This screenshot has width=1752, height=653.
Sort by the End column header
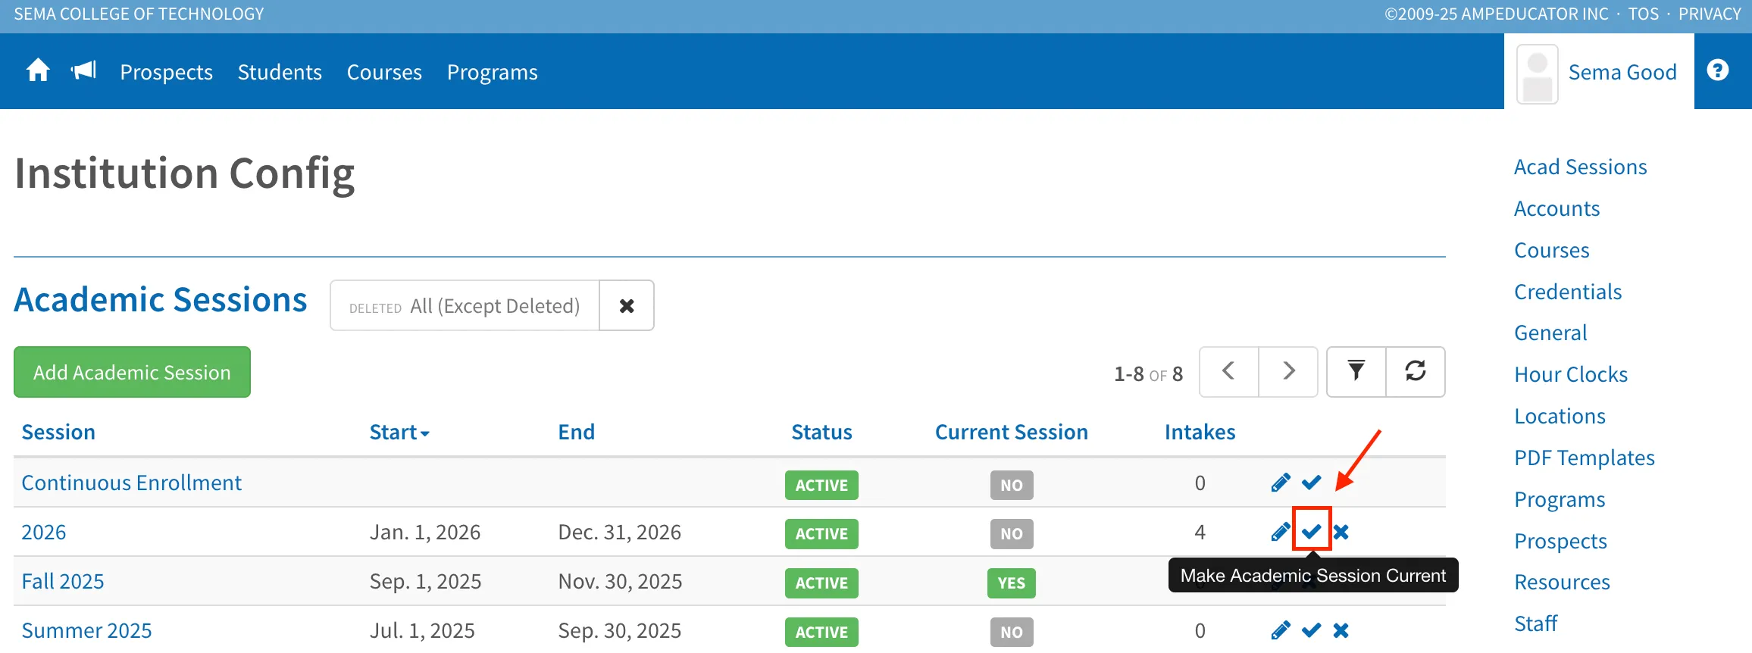click(x=577, y=432)
